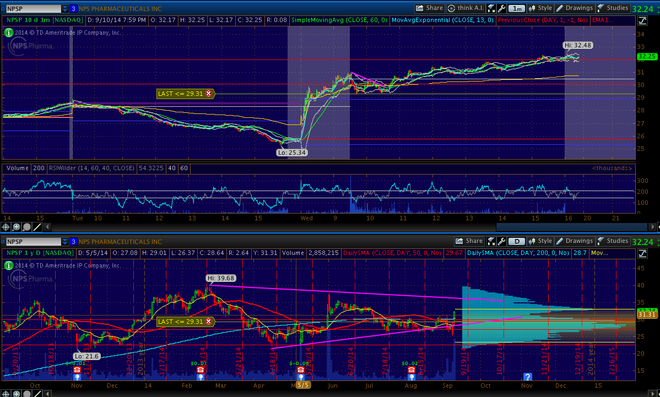The height and width of the screenshot is (397, 660).
Task: Remove the LAST <= 29.31 alert on upper chart
Action: coord(208,94)
